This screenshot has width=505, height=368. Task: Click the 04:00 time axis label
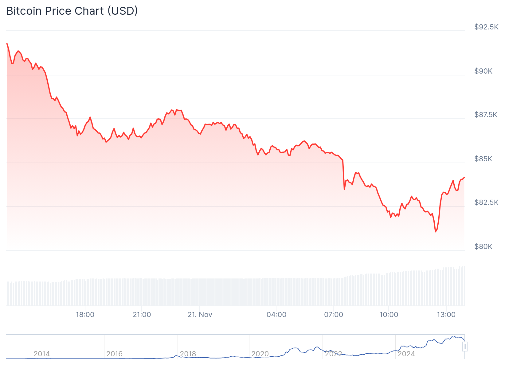point(276,315)
